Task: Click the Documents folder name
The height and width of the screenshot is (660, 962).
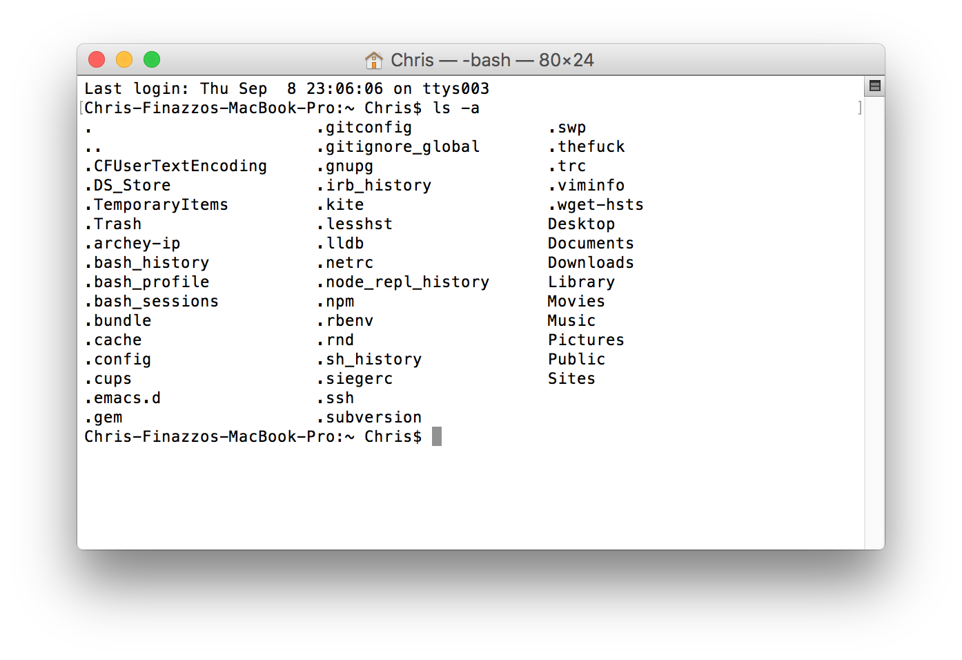Action: click(591, 243)
